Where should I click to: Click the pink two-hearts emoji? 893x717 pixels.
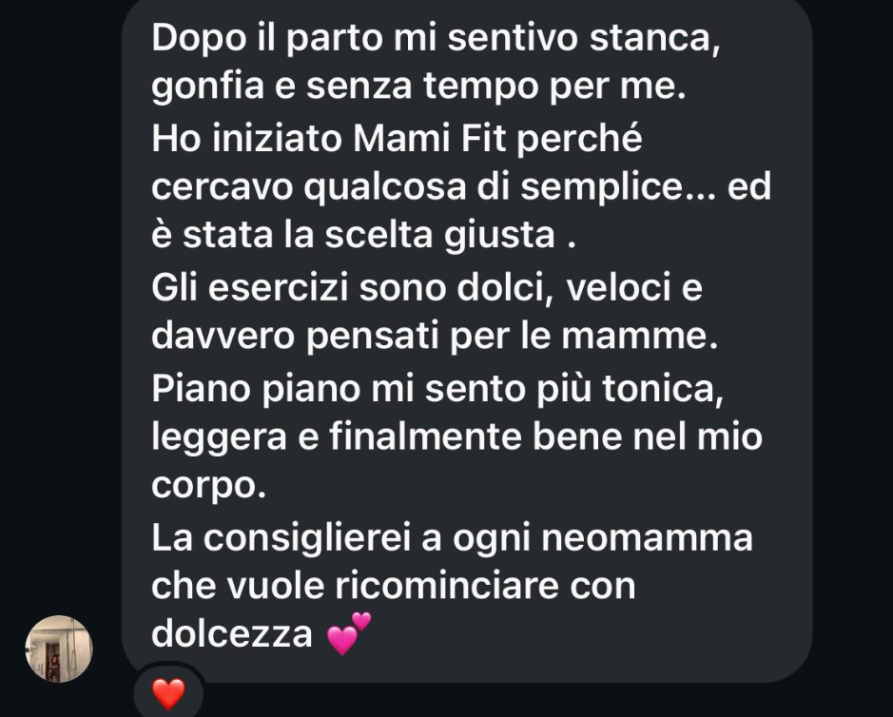[x=349, y=633]
